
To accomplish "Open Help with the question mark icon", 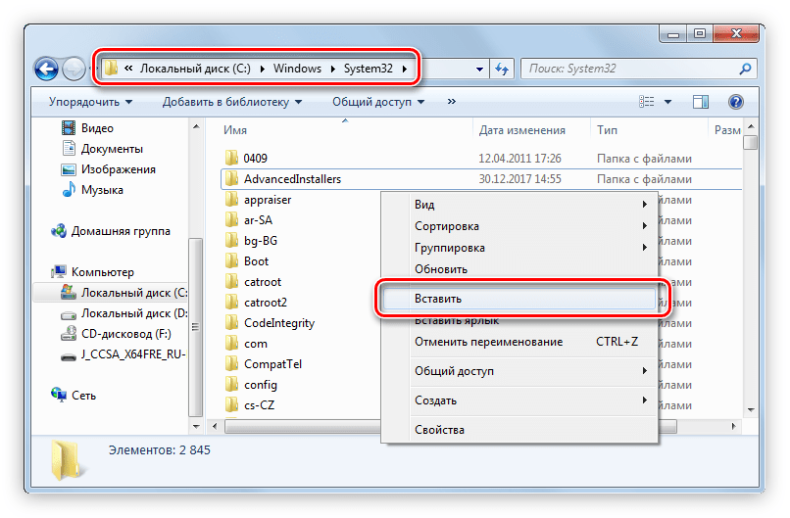I will tap(735, 102).
